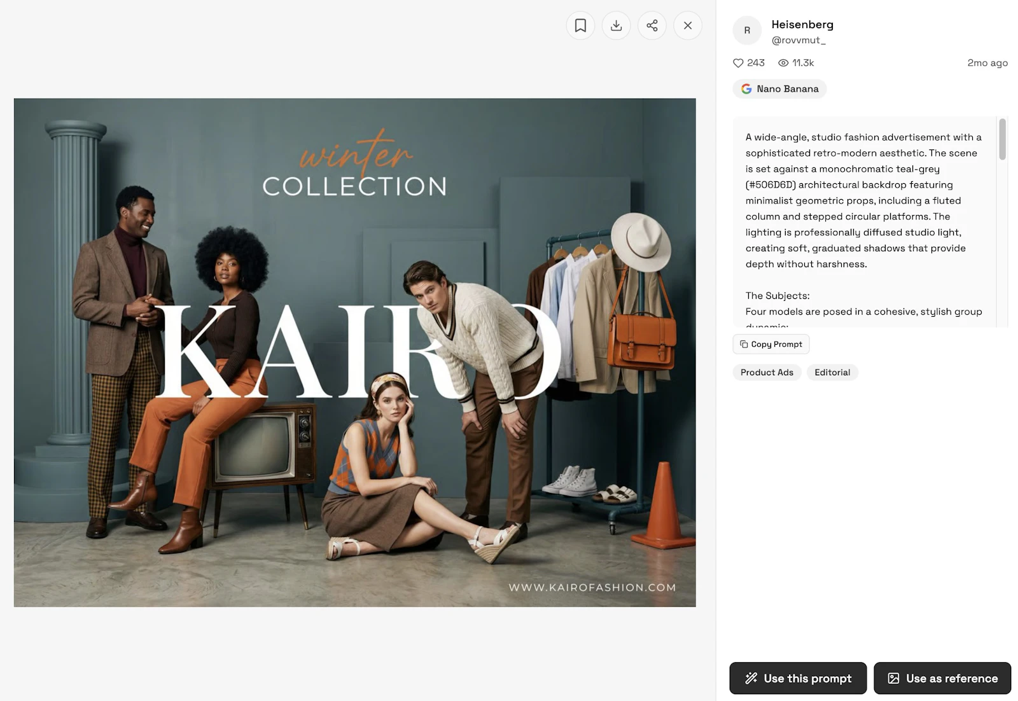Click the Google logo in Nano Banana chip
The image size is (1018, 701).
coord(746,89)
